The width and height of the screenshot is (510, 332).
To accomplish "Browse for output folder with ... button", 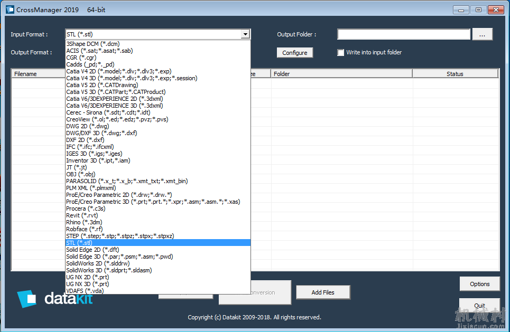I will click(x=482, y=34).
